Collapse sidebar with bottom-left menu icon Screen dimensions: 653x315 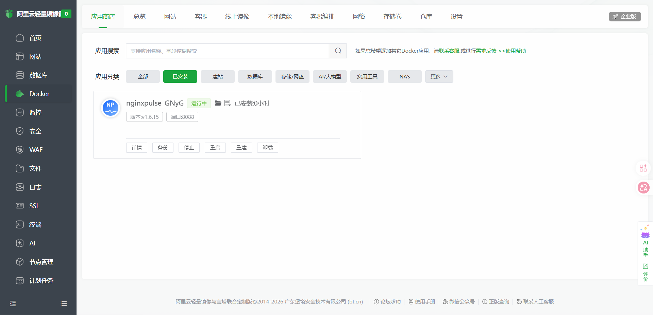(13, 303)
